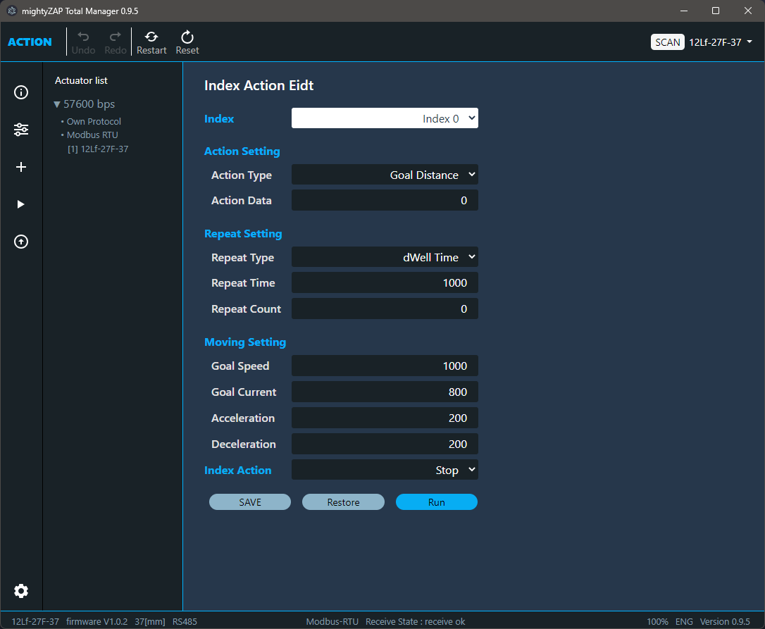
Task: Open the parameter sliders sidebar icon
Action: 21,130
